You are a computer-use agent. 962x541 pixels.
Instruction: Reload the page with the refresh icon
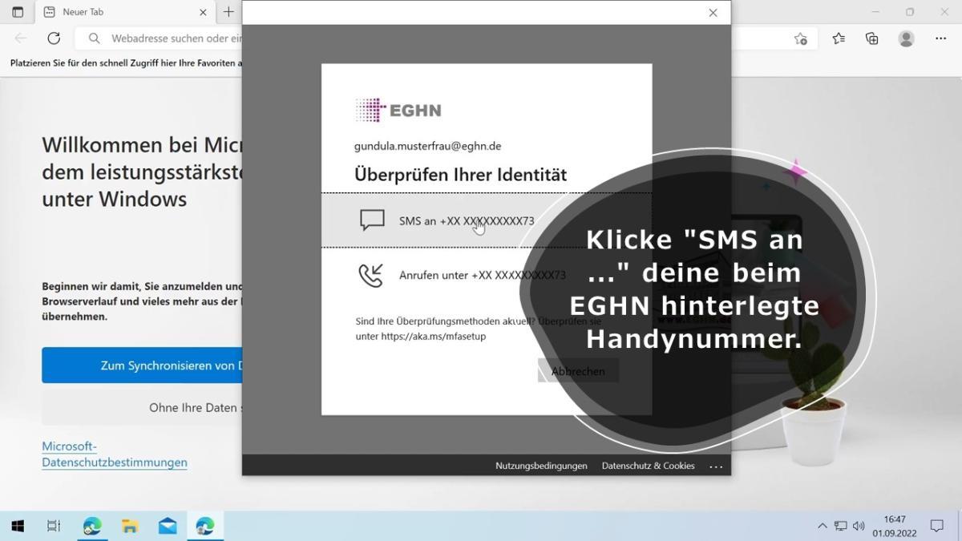click(54, 38)
